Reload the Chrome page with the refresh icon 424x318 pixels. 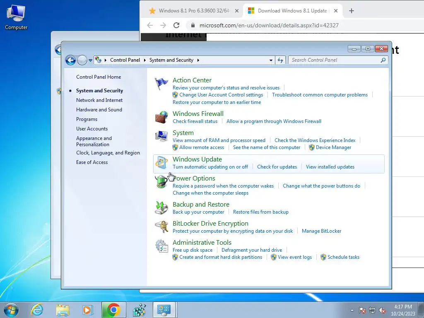[x=176, y=25]
